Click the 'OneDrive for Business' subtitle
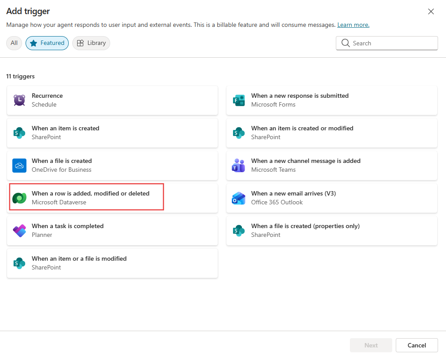446x358 pixels. 61,170
